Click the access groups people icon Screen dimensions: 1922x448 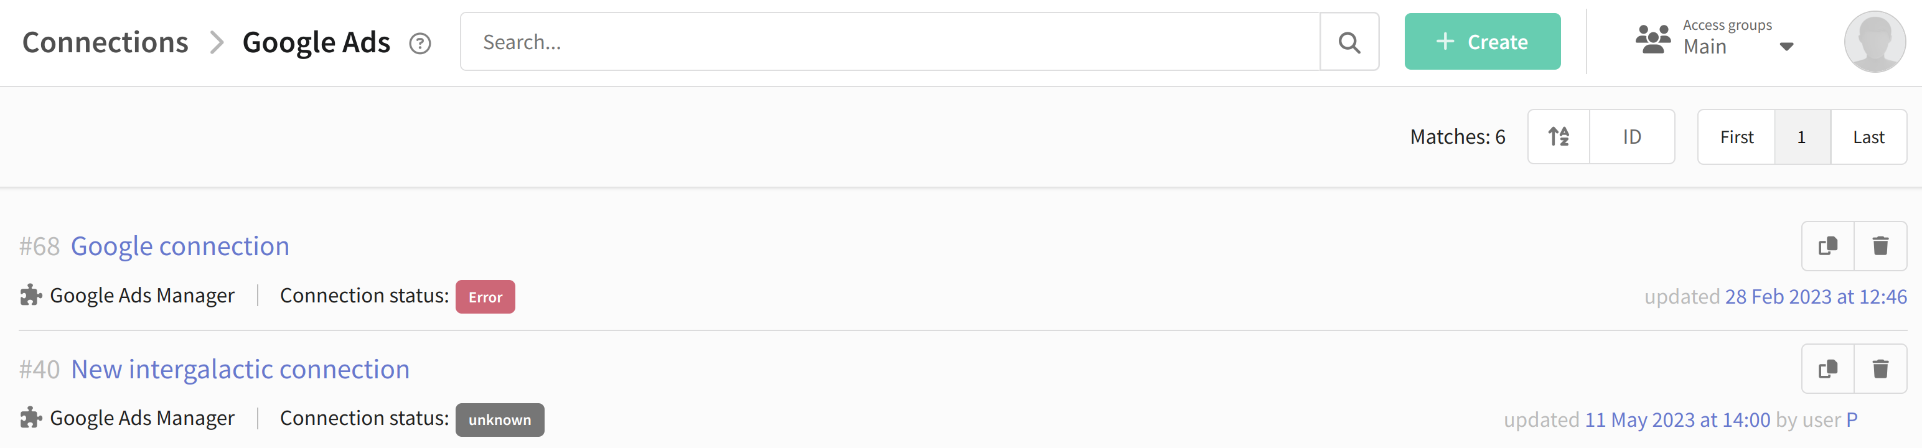coord(1652,39)
